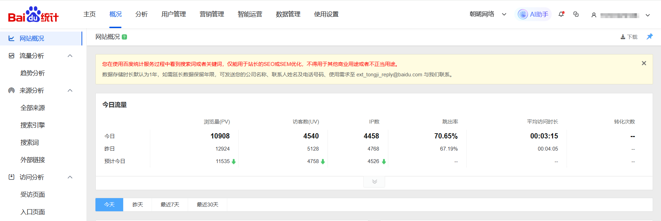Open the notification bell icon
Viewport: 661px width, 221px height.
561,14
